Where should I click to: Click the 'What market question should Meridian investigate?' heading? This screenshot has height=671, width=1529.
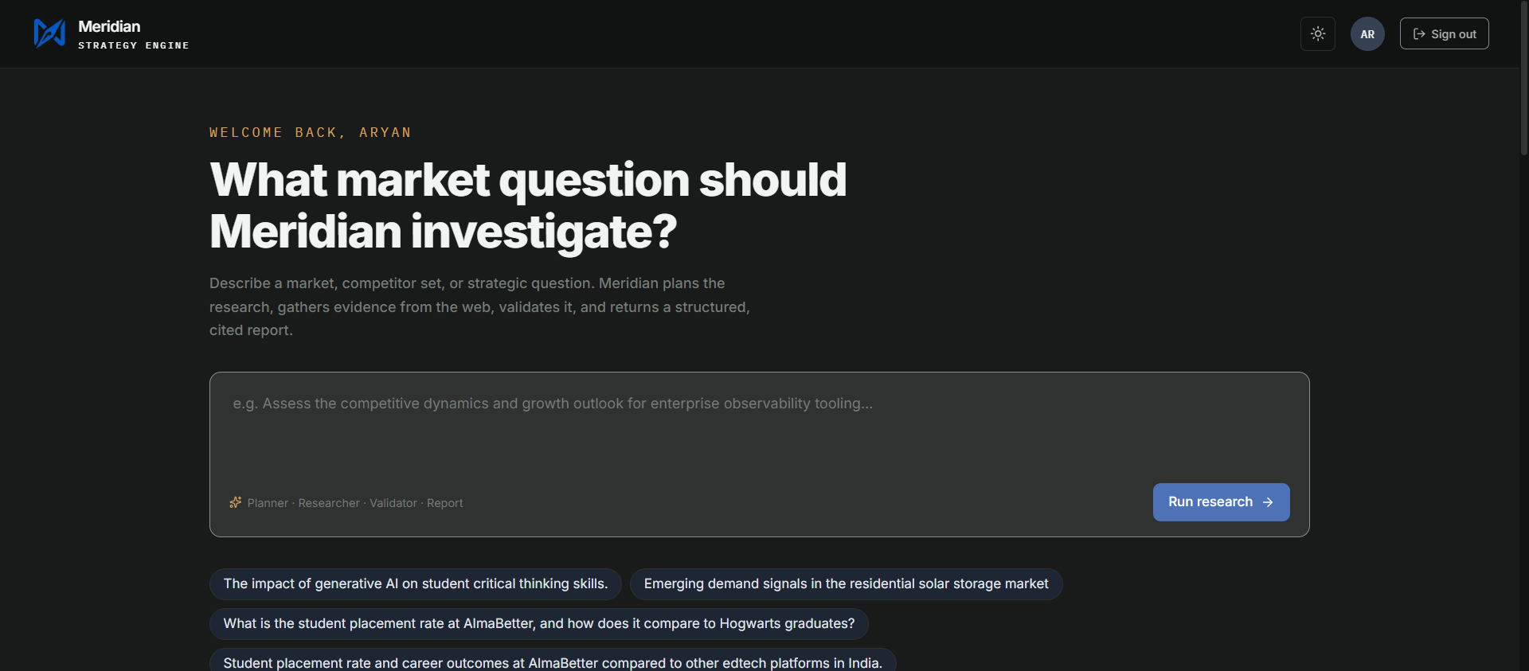[x=528, y=205]
